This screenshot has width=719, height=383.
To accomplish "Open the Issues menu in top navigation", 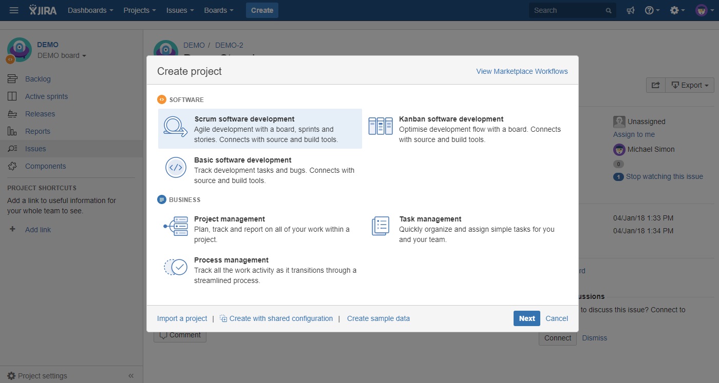I will pyautogui.click(x=179, y=10).
